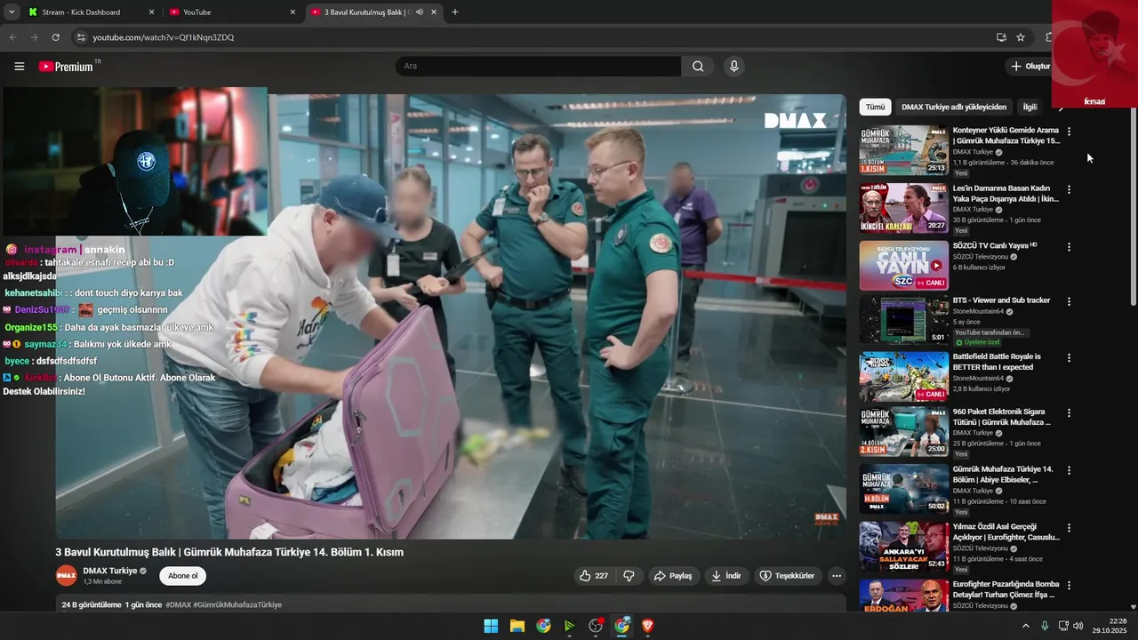Go forward in browser history
The height and width of the screenshot is (640, 1138).
(34, 37)
